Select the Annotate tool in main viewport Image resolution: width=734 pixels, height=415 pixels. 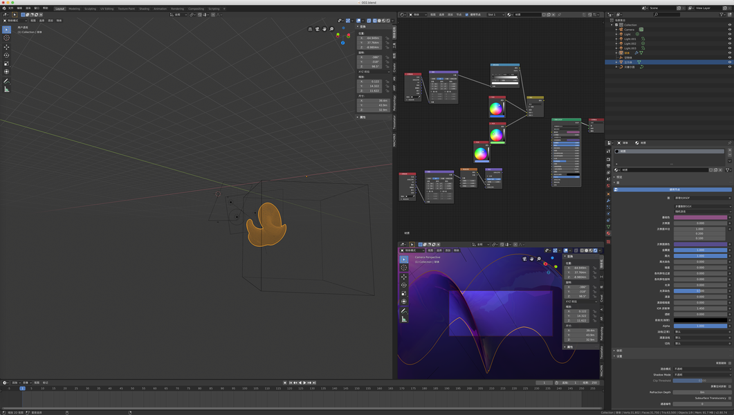[6, 81]
